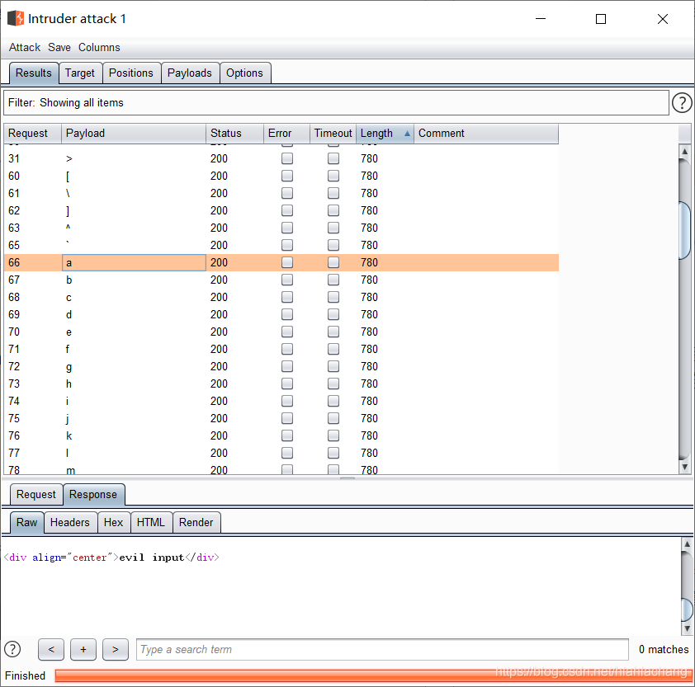Select the row with payload k
The image size is (695, 687).
tap(281, 435)
